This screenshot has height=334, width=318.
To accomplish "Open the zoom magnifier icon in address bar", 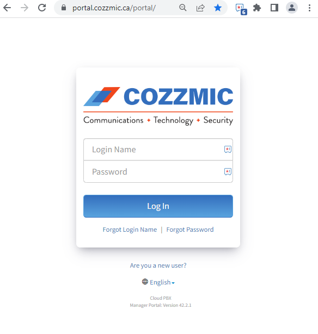I will tap(183, 8).
